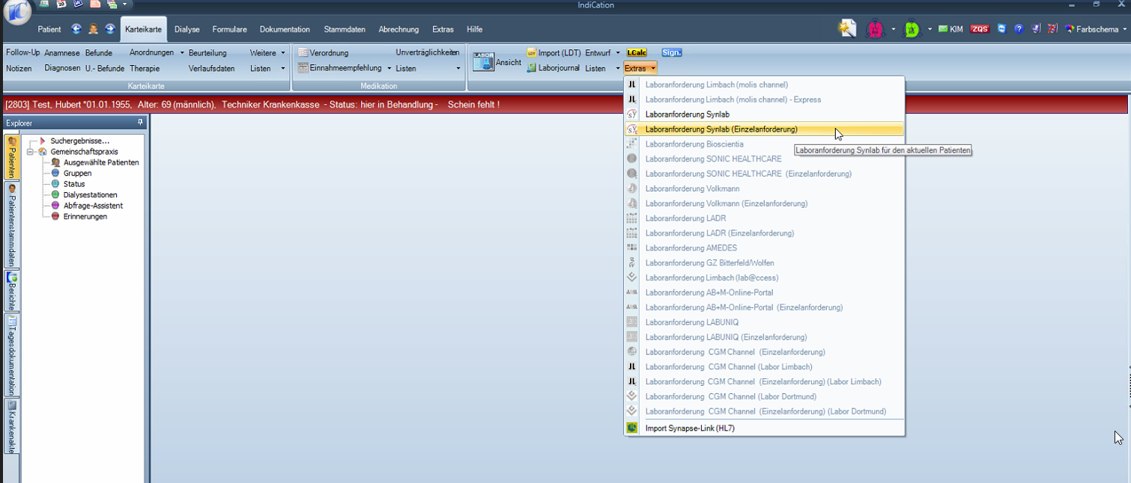The height and width of the screenshot is (483, 1131).
Task: Switch to the Dialyse ribbon tab
Action: 187,29
